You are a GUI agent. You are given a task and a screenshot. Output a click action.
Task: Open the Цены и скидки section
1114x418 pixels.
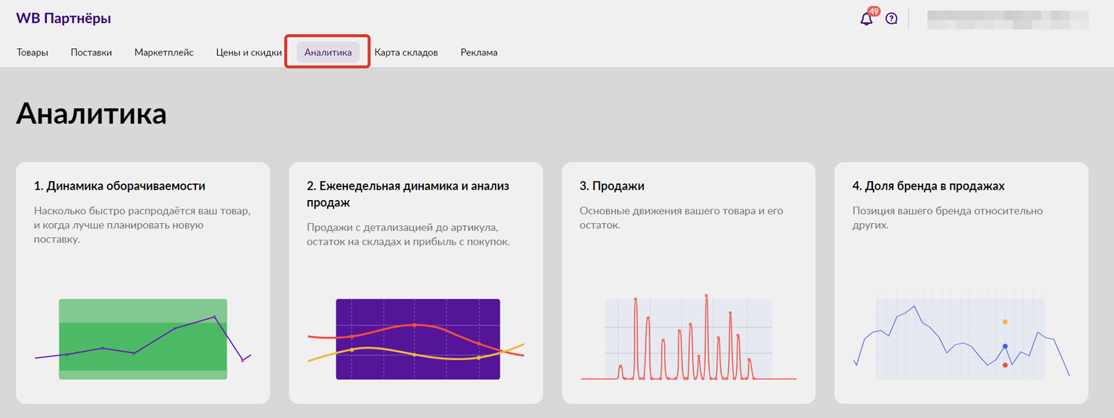249,53
